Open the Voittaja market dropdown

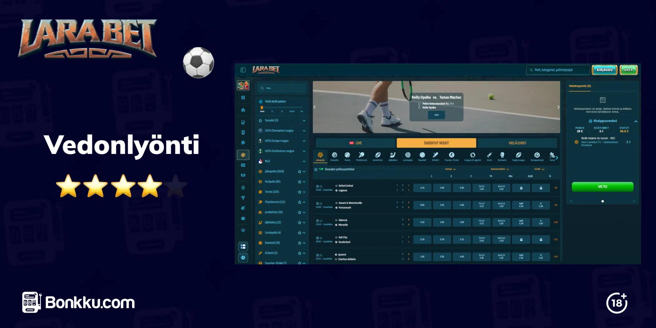pos(450,169)
